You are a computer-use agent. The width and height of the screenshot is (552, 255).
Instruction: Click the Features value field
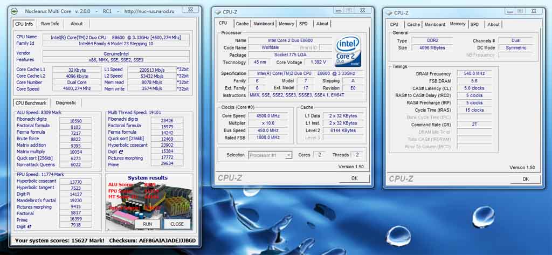pyautogui.click(x=116, y=59)
